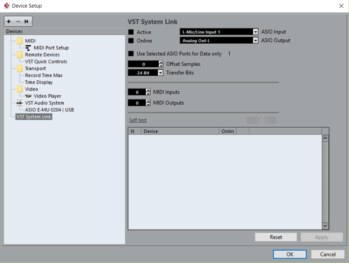This screenshot has width=349, height=263.
Task: Click the Onlin column header
Action: pos(228,131)
